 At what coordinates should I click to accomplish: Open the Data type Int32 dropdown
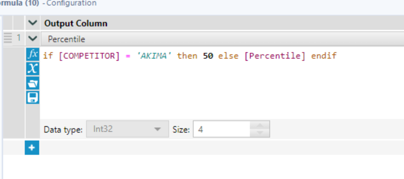click(x=127, y=129)
